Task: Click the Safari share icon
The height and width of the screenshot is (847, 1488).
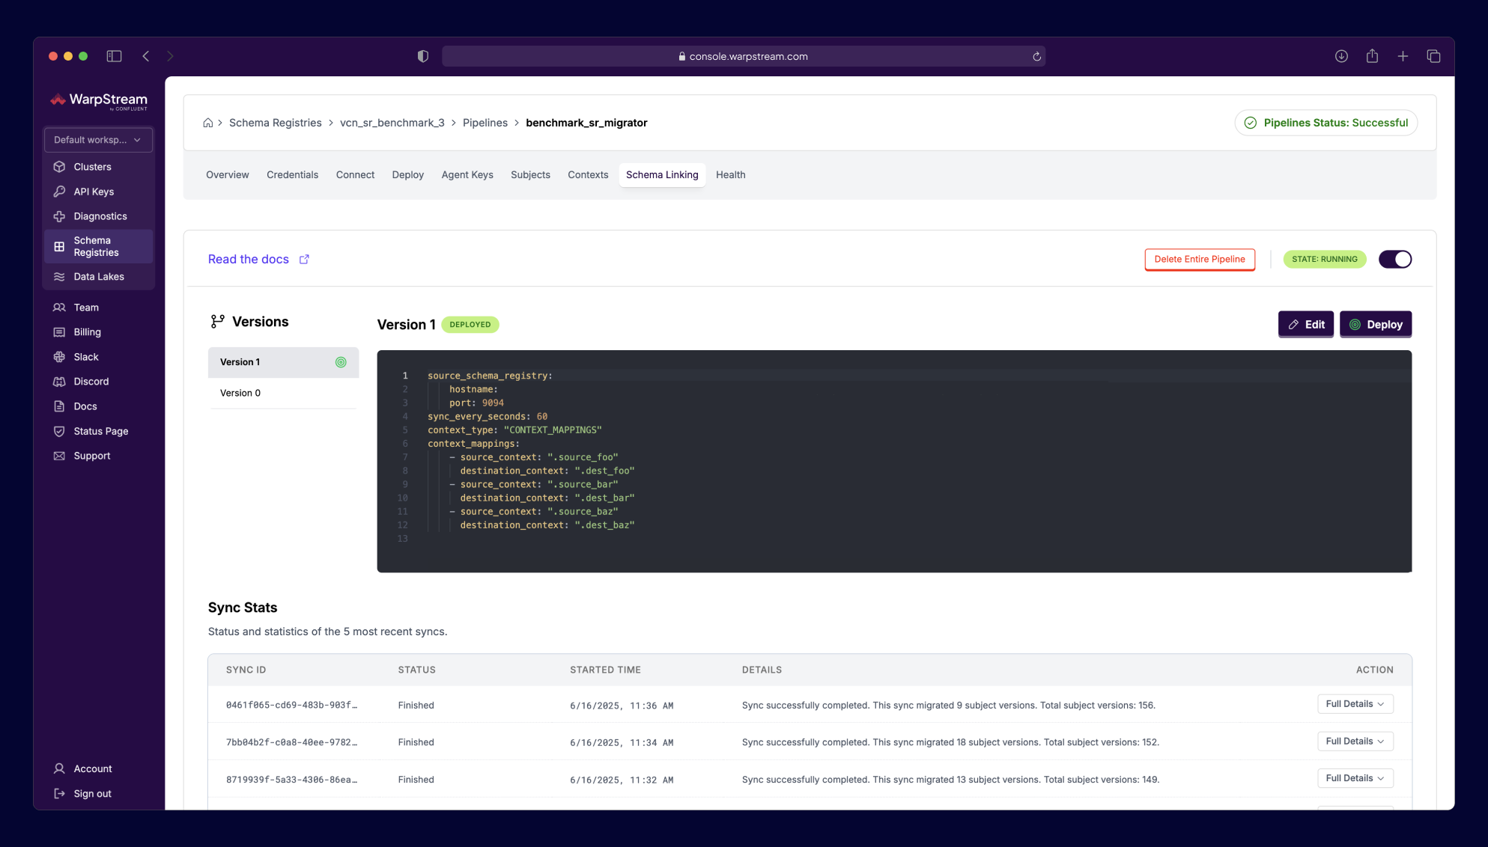Action: pos(1372,56)
